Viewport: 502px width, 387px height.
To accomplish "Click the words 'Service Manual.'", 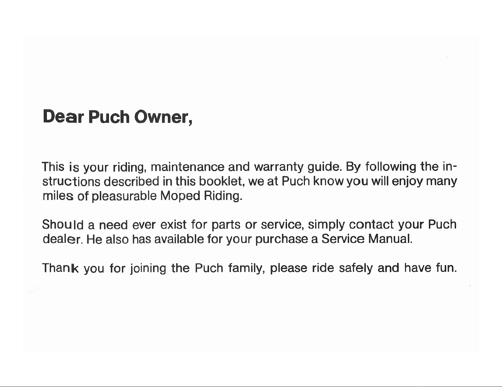I will pos(367,239).
